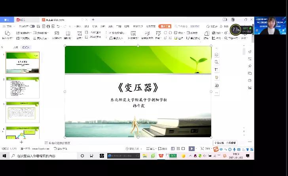Open the Insert ribbon tab

pos(79,26)
